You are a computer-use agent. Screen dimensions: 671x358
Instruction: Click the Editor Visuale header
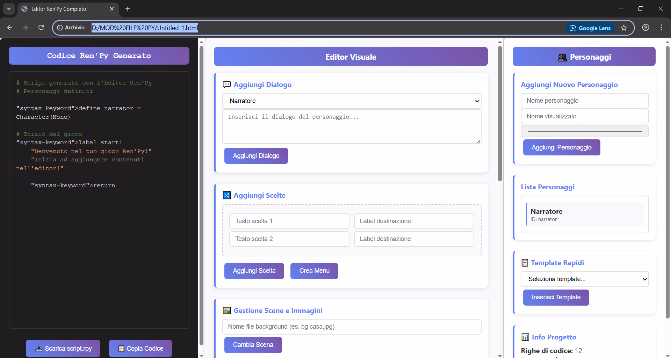(351, 57)
